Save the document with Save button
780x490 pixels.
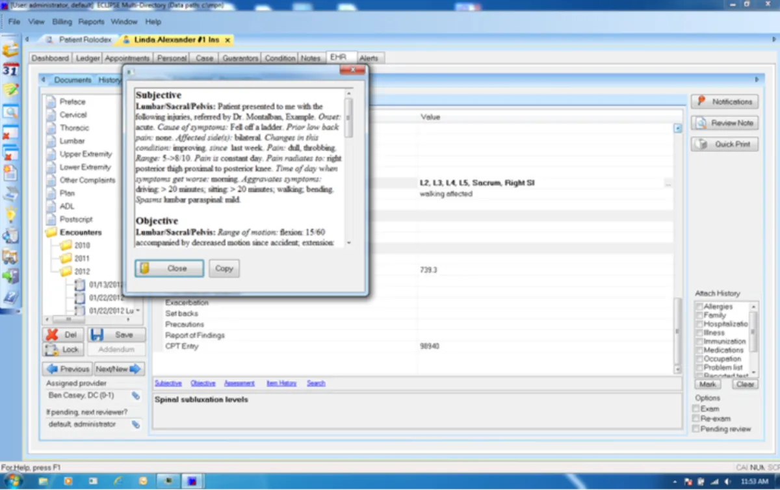(116, 335)
